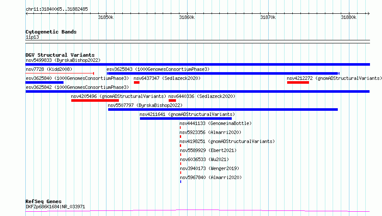Select the blue nsv5499833 variant bar

pos(197,64)
